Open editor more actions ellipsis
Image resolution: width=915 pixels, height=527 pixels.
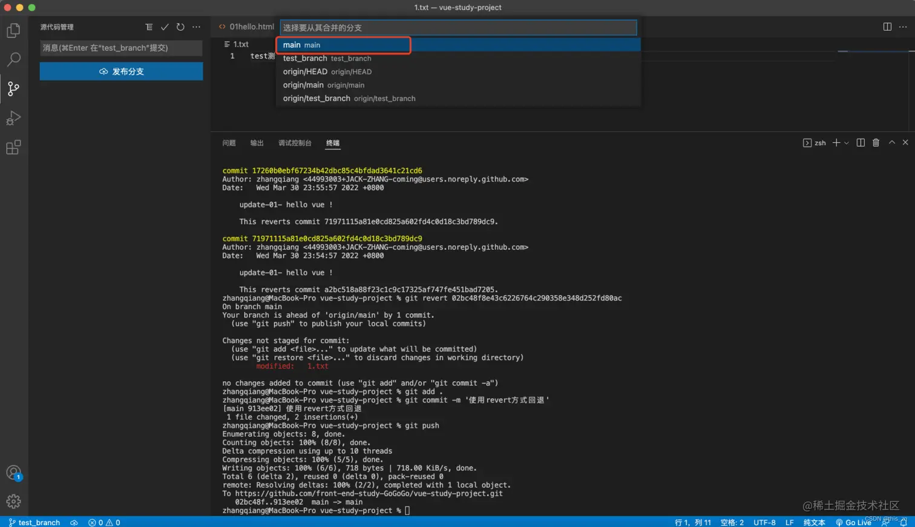point(903,27)
